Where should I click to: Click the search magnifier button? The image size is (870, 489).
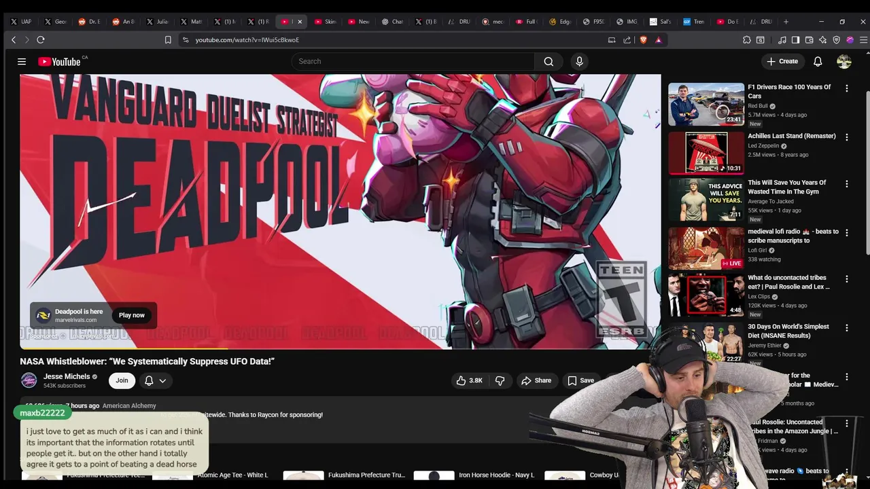coord(549,62)
